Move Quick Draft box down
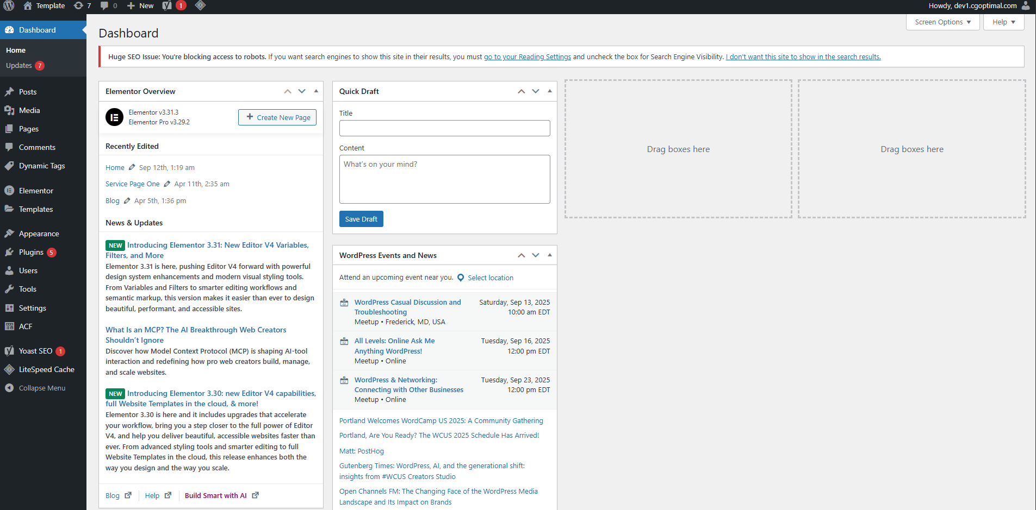 [536, 91]
